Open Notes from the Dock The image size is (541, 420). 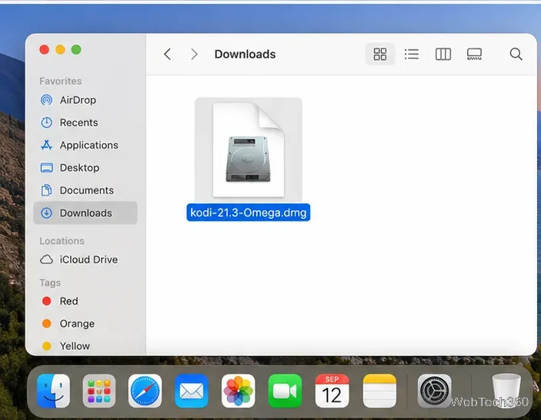pos(379,391)
